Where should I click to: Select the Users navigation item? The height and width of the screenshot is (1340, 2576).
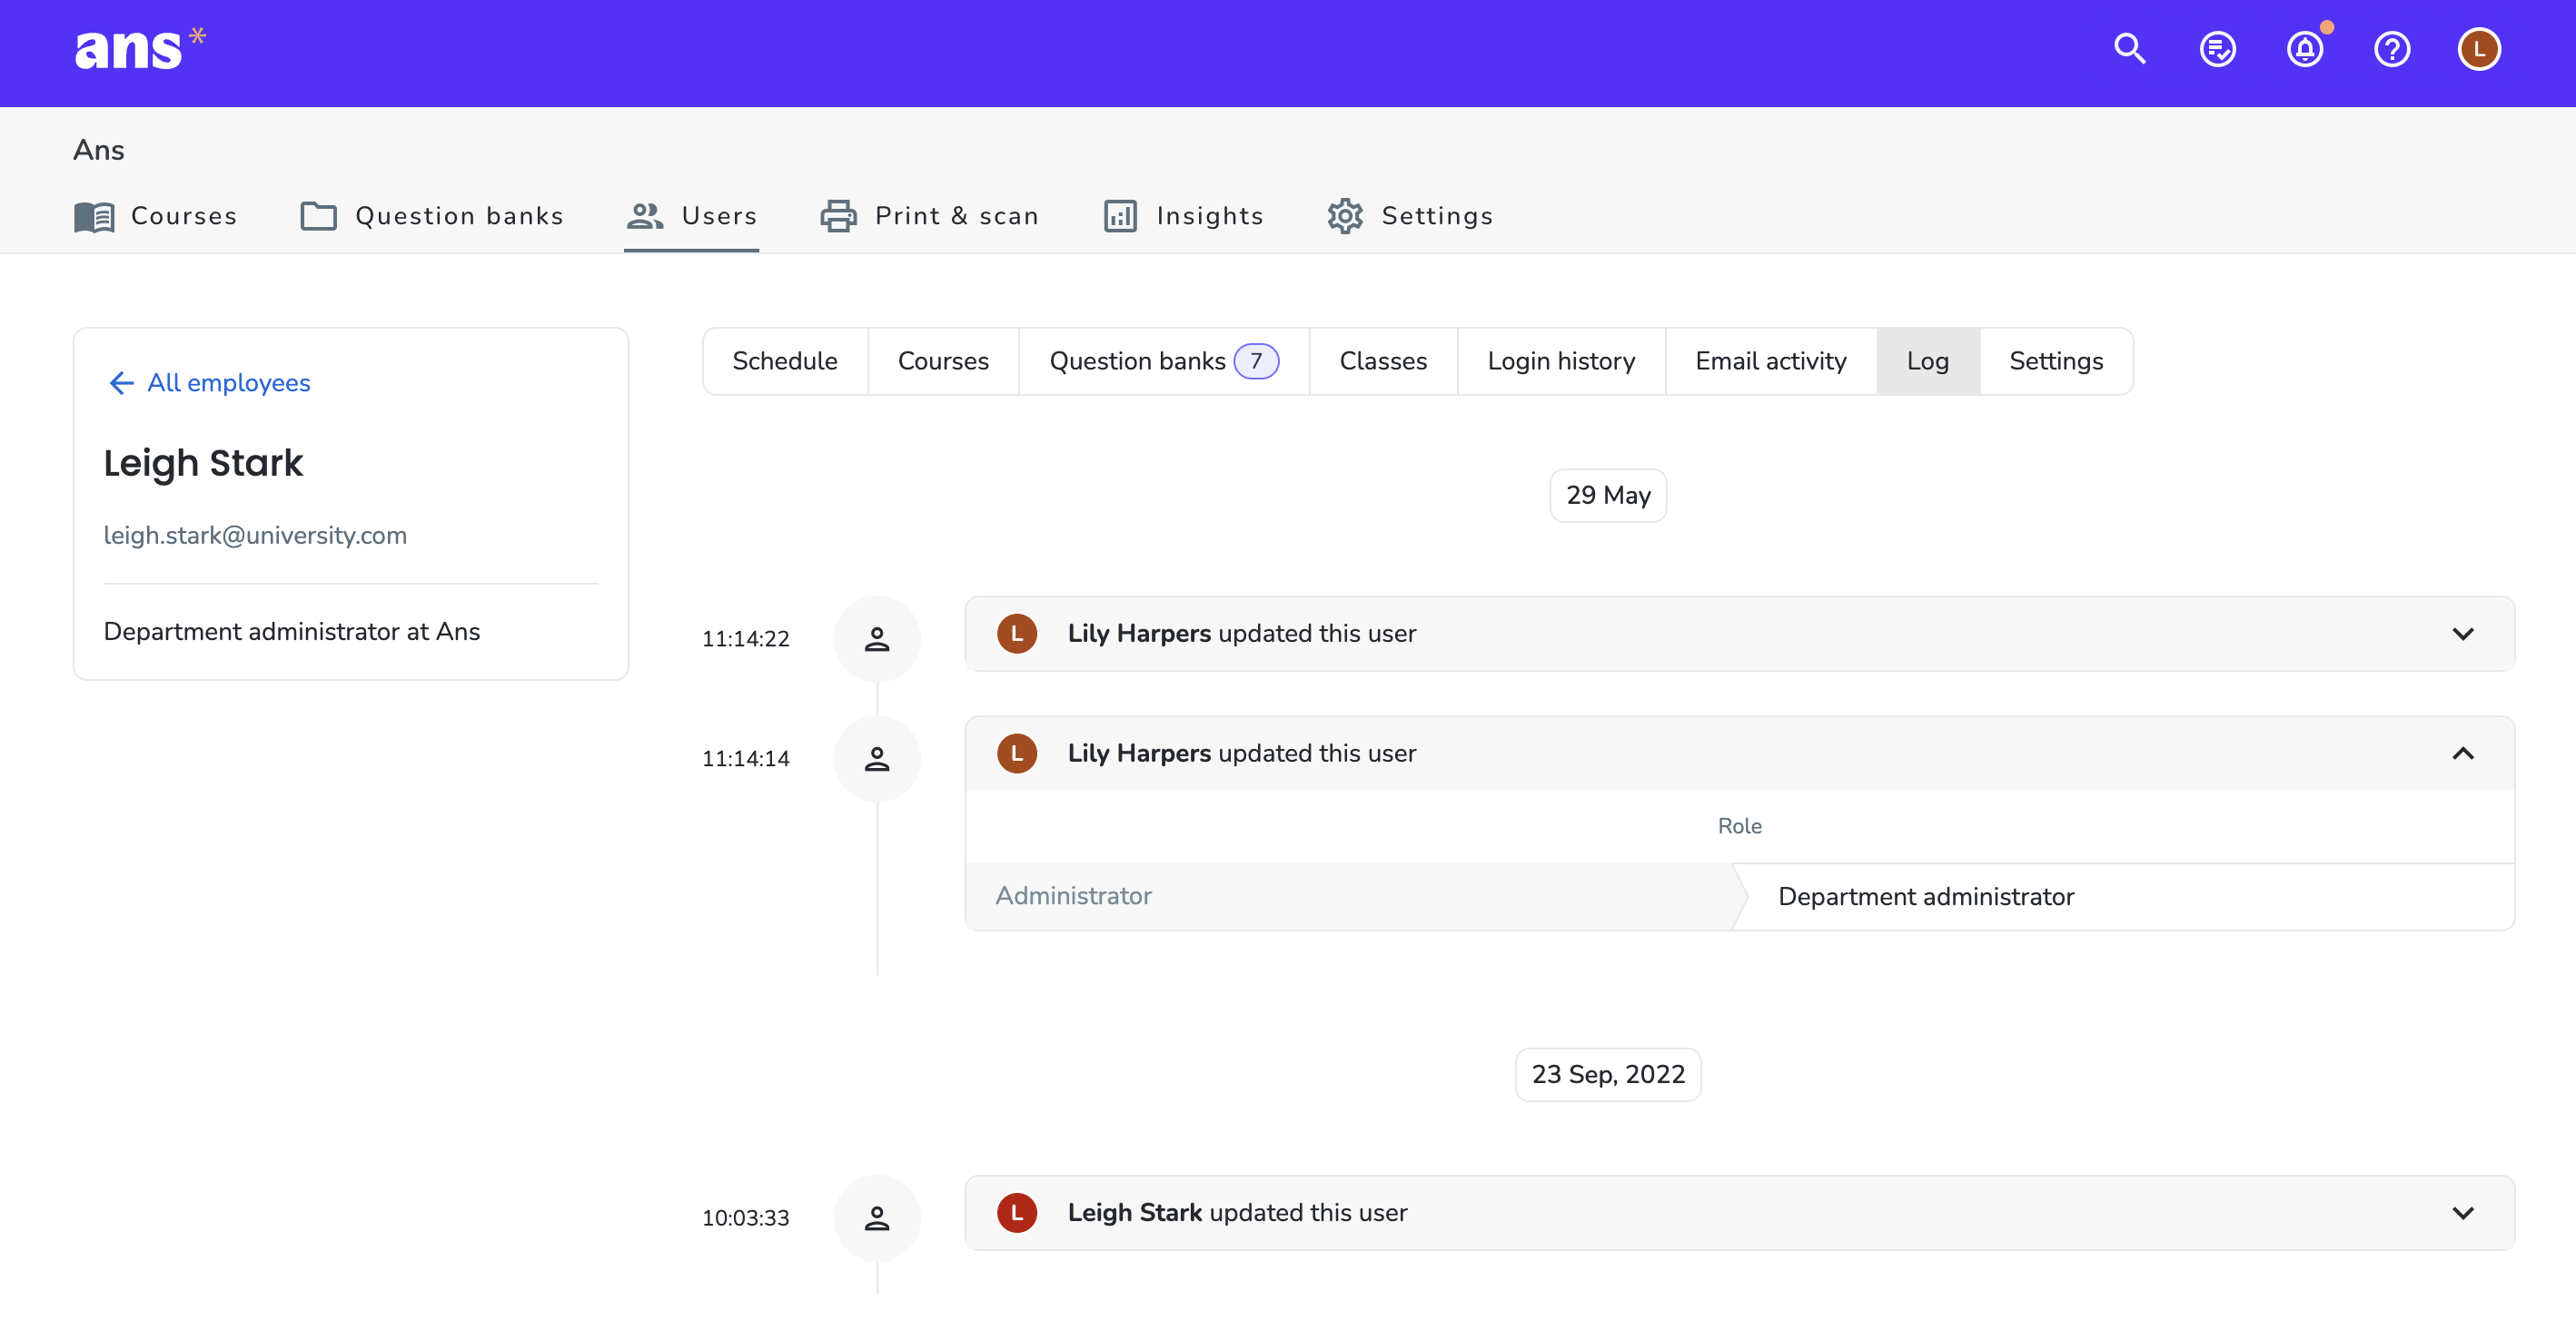692,216
